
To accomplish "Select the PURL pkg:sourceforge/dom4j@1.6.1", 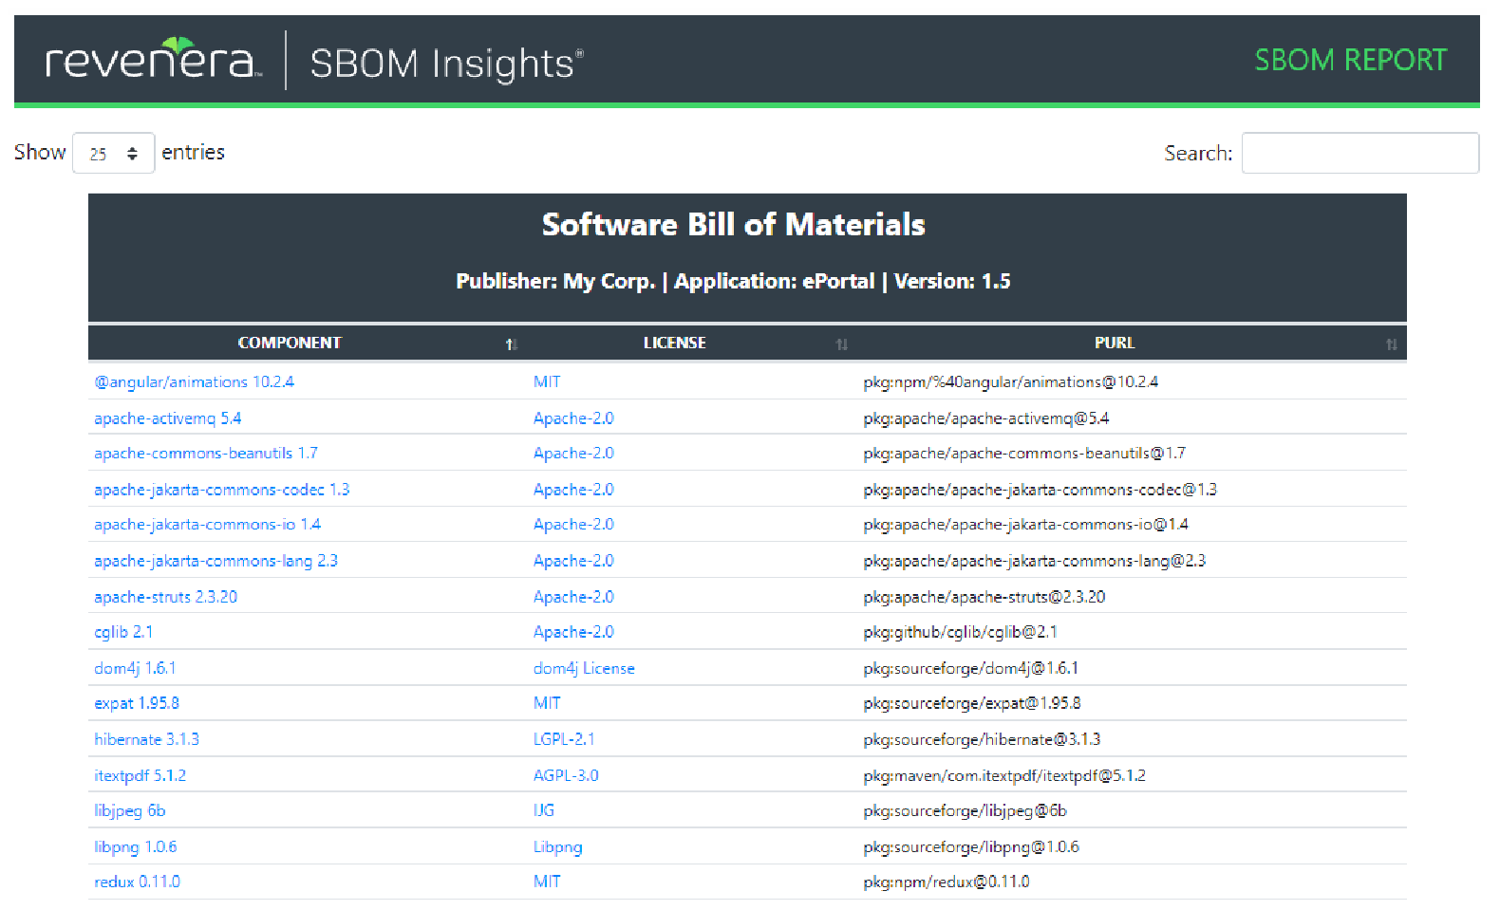I will pos(971,668).
